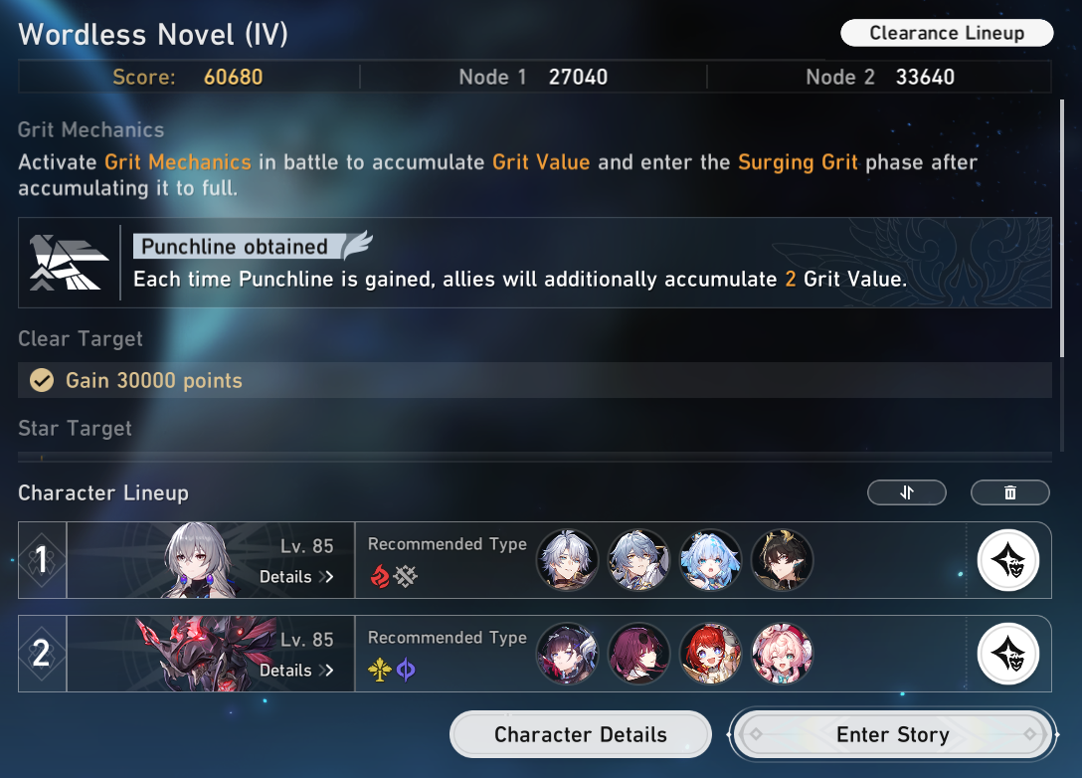
Task: Select the blue-haired girl in team 1
Action: [710, 560]
